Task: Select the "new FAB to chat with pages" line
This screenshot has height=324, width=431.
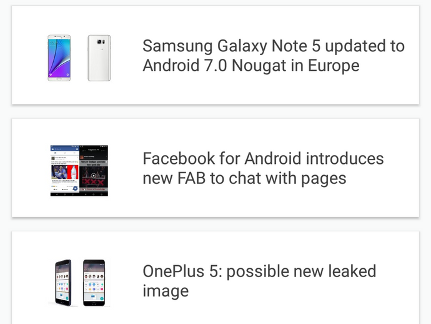Action: pyautogui.click(x=244, y=178)
